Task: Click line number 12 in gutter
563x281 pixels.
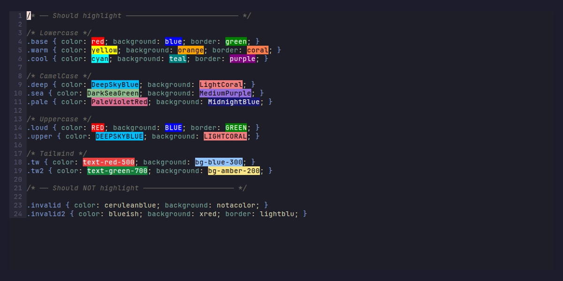Action: point(18,111)
